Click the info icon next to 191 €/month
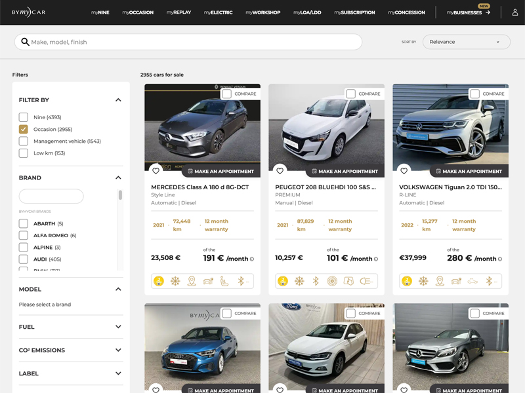The width and height of the screenshot is (525, 393). tap(252, 259)
